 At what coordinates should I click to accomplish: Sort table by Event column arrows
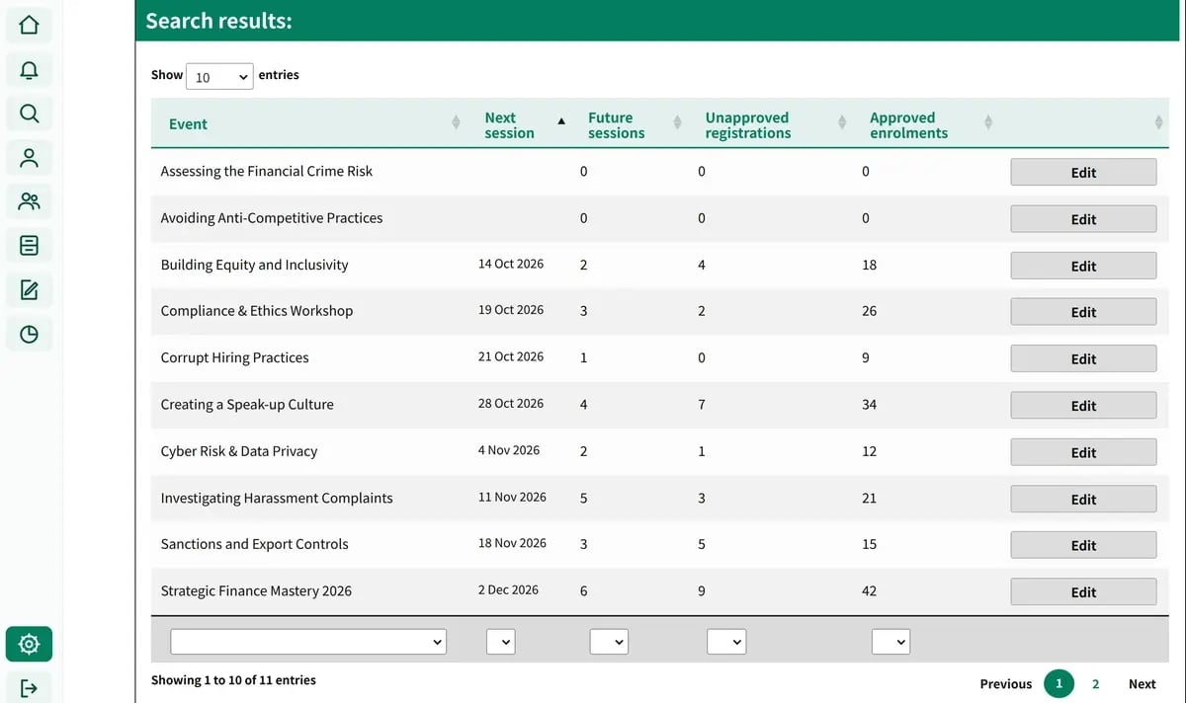(x=456, y=123)
